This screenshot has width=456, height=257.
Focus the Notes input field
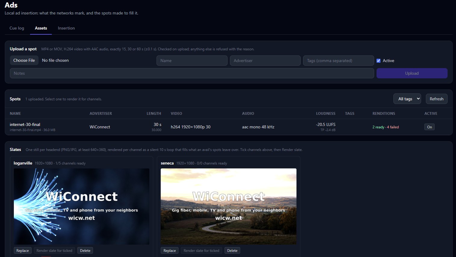point(192,73)
